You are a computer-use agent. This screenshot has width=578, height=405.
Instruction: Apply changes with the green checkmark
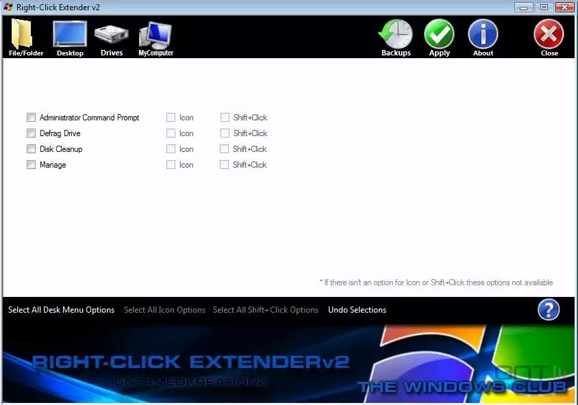(440, 38)
